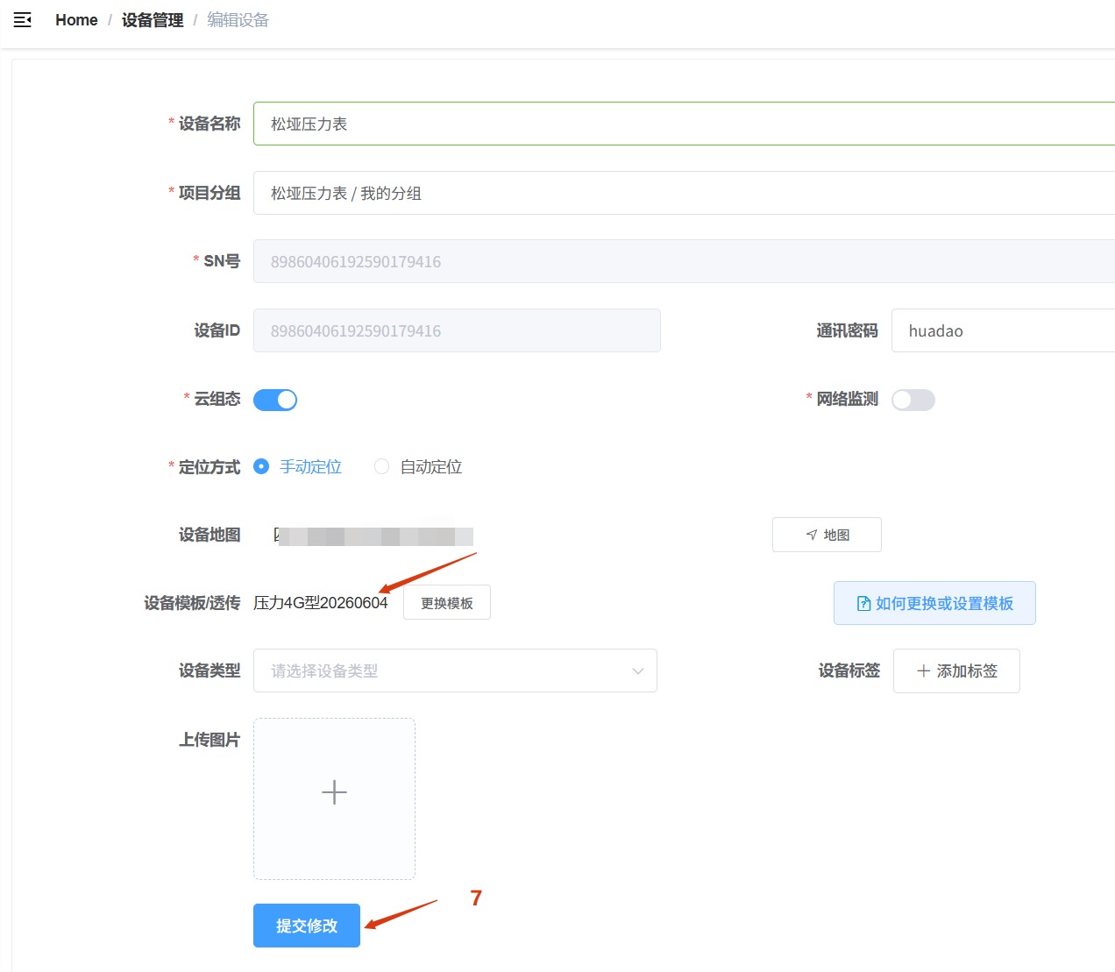Navigate to 设备管理 breadcrumb
Image resolution: width=1115 pixels, height=972 pixels.
click(153, 20)
